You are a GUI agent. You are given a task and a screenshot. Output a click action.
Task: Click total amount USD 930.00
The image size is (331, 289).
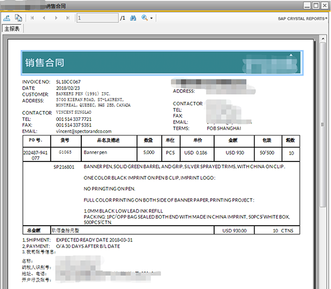(234, 231)
